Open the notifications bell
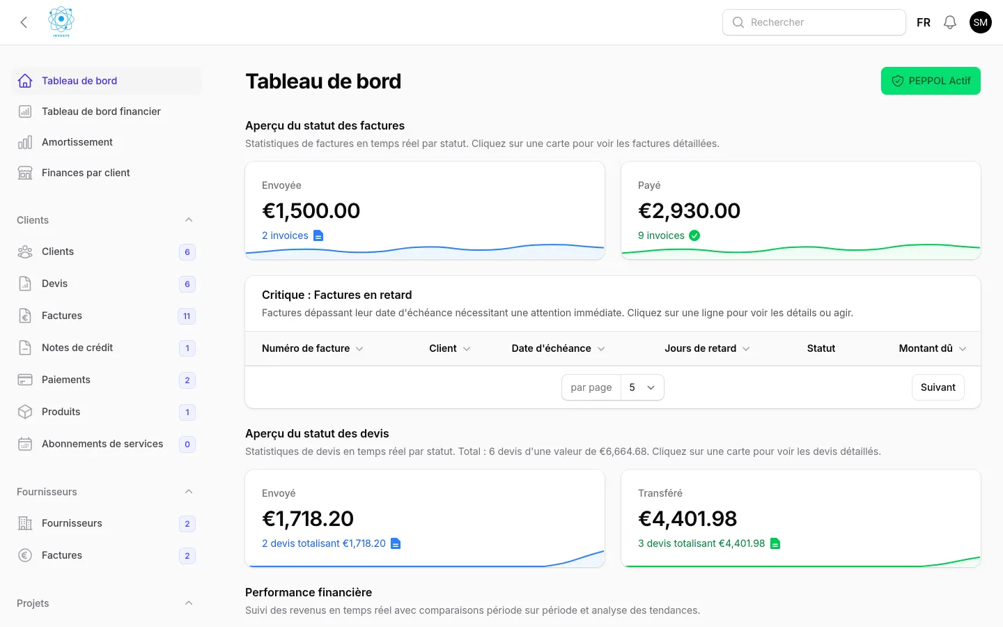The image size is (1003, 627). (x=950, y=22)
